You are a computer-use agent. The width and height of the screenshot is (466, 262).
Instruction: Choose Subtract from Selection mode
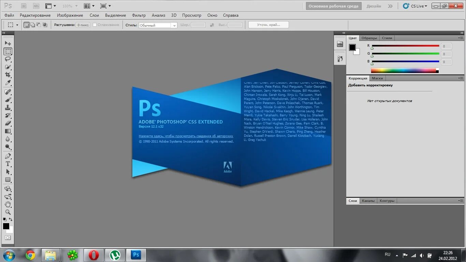(x=39, y=25)
